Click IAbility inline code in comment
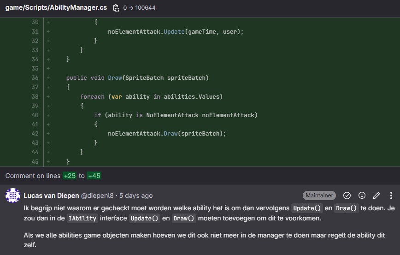This screenshot has width=400, height=255. [82, 218]
